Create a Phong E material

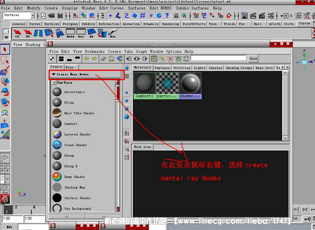pyautogui.click(x=65, y=166)
